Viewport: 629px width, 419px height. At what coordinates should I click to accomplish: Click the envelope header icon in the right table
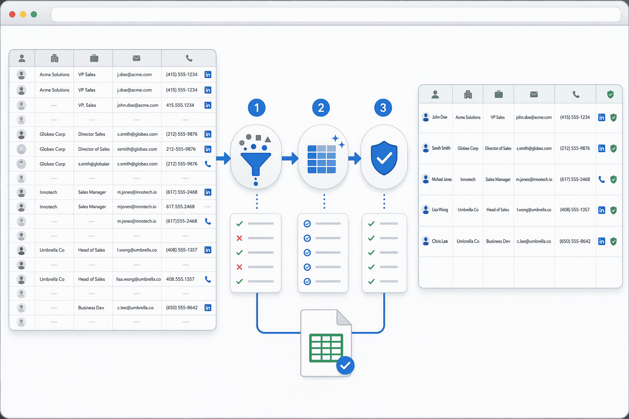click(x=534, y=95)
